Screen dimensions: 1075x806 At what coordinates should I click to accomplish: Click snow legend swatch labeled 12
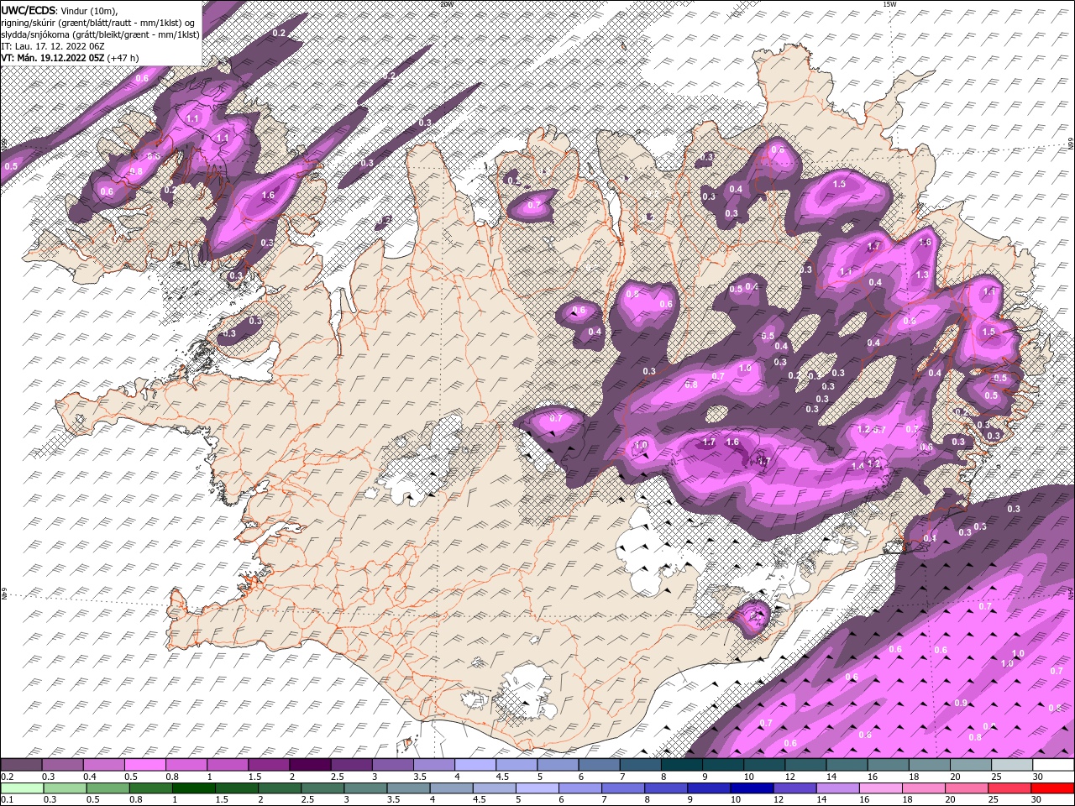click(x=806, y=765)
